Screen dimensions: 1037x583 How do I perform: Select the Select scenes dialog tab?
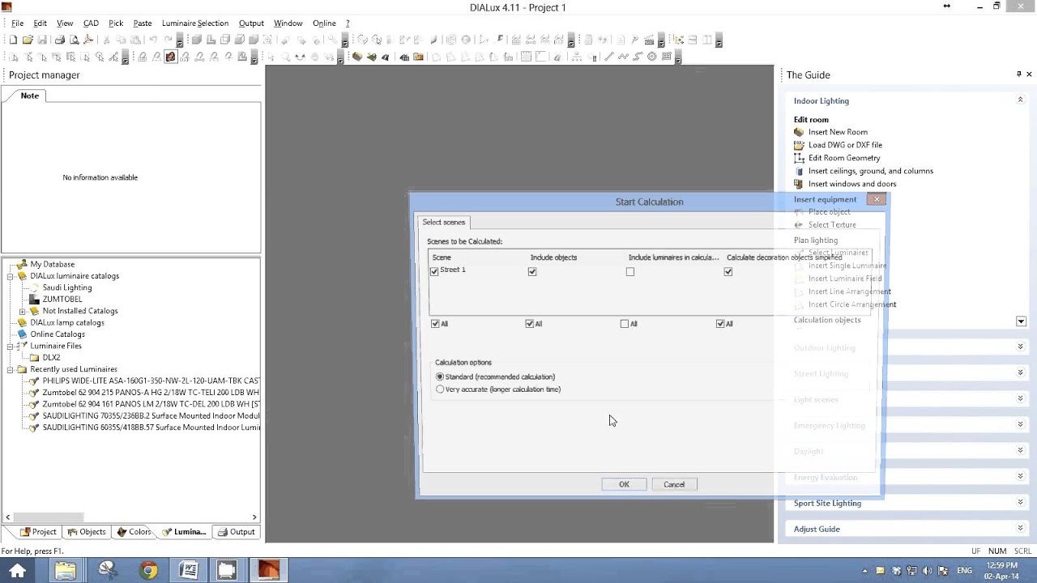444,222
